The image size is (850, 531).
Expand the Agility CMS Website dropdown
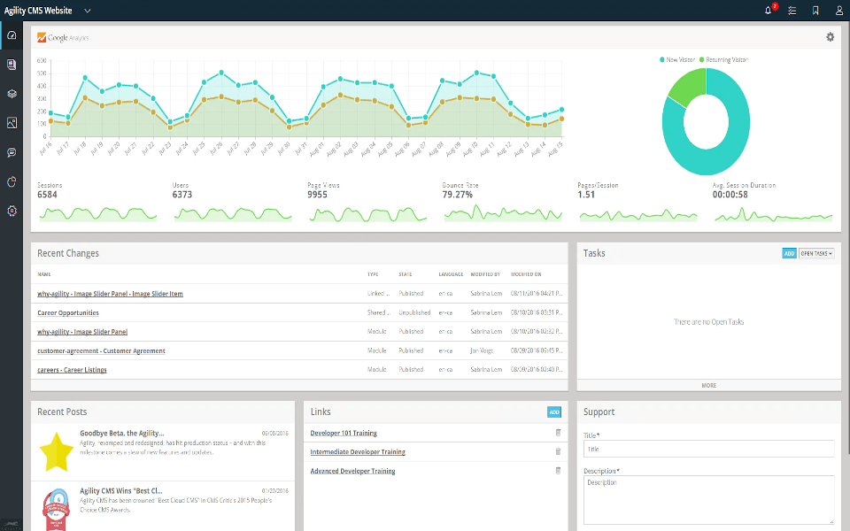click(x=88, y=11)
